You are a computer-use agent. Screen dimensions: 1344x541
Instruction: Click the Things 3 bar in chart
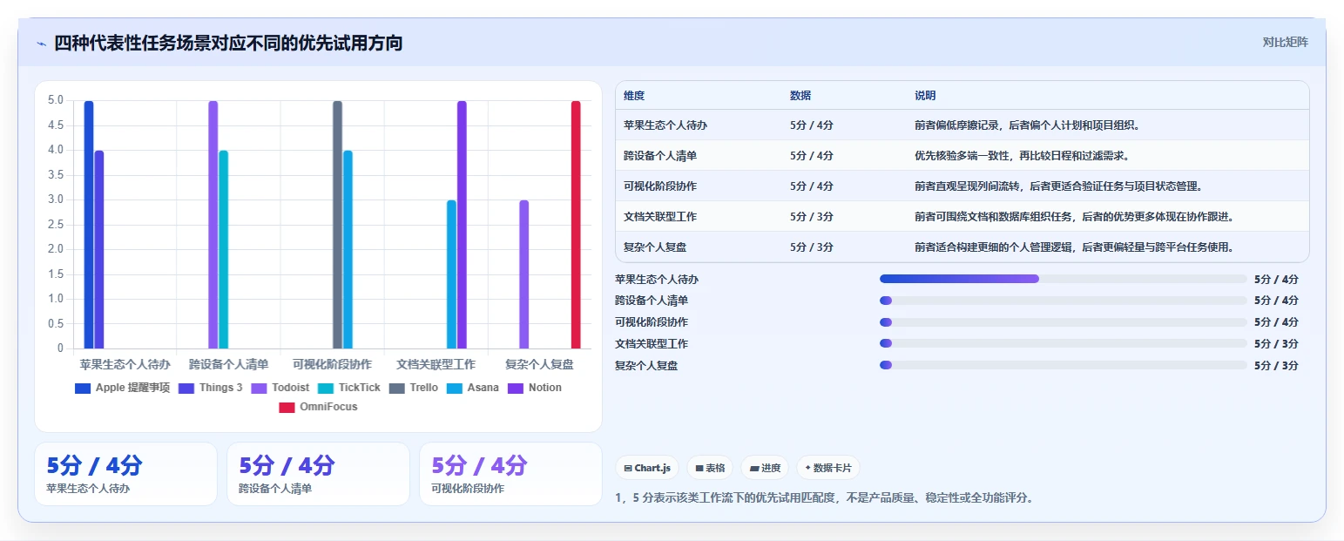pyautogui.click(x=99, y=250)
